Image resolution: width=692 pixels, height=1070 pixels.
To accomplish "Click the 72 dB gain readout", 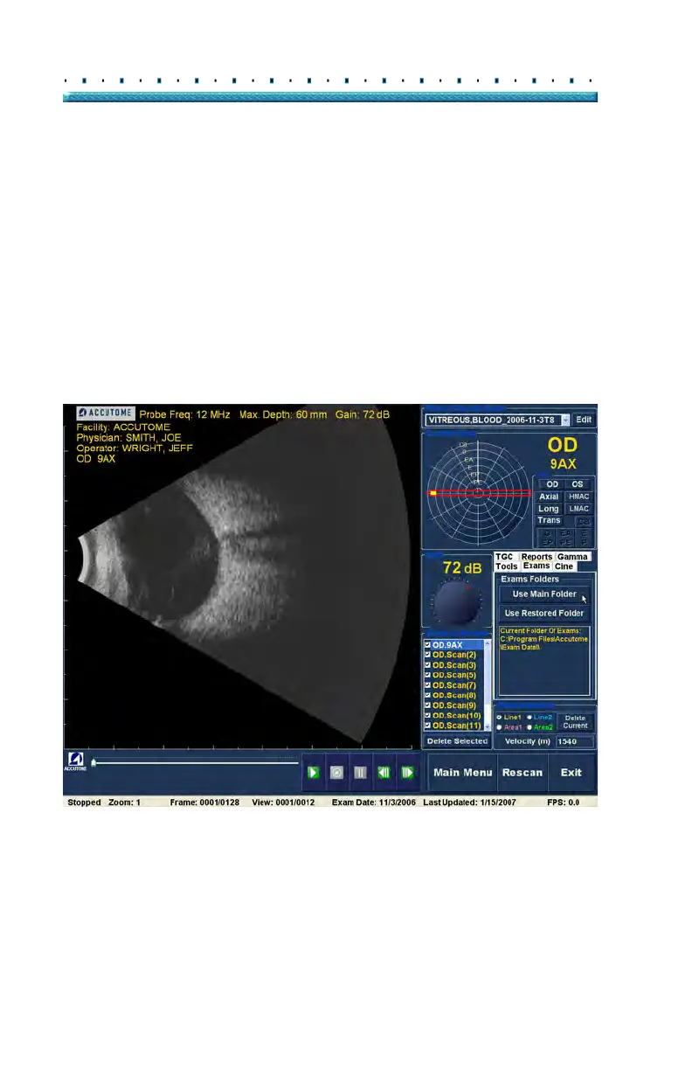I will (461, 568).
